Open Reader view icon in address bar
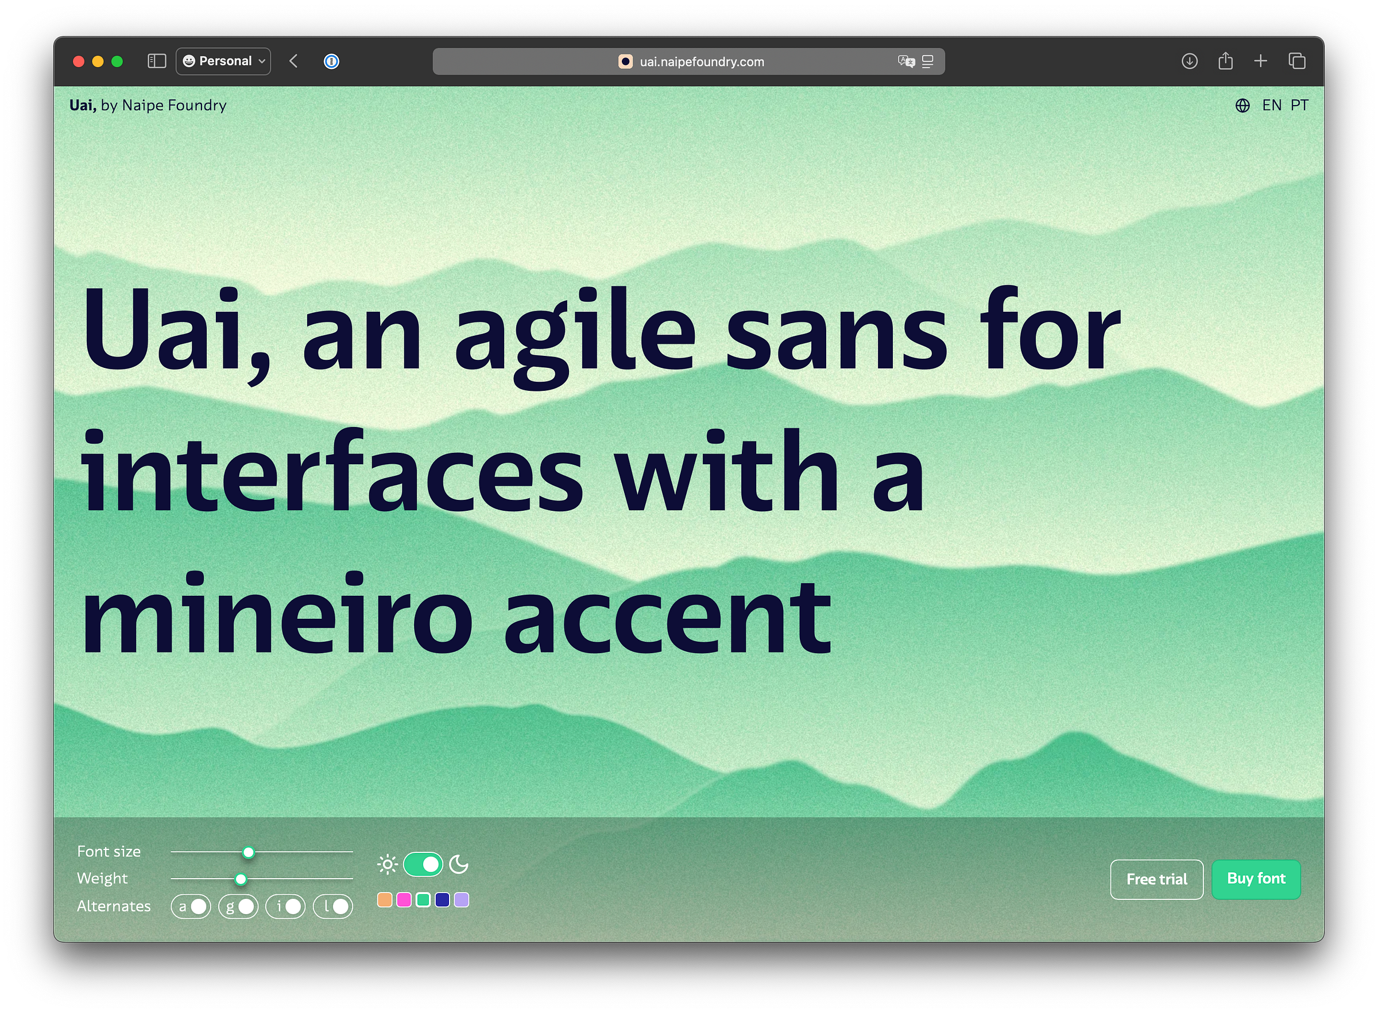Screen dimensions: 1378x1013 click(x=927, y=61)
